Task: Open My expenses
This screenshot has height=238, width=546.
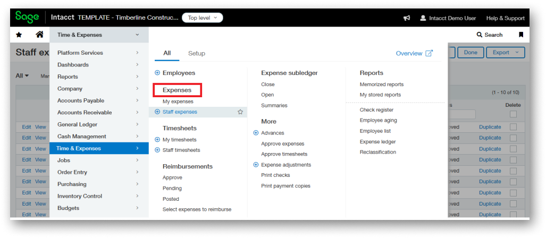Action: 178,101
